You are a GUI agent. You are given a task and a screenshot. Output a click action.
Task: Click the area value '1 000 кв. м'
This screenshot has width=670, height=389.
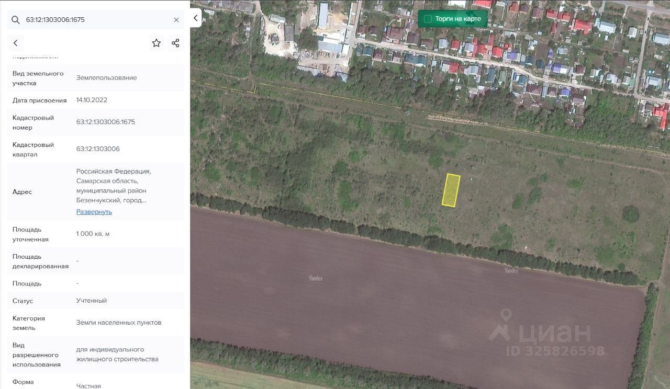click(x=93, y=234)
